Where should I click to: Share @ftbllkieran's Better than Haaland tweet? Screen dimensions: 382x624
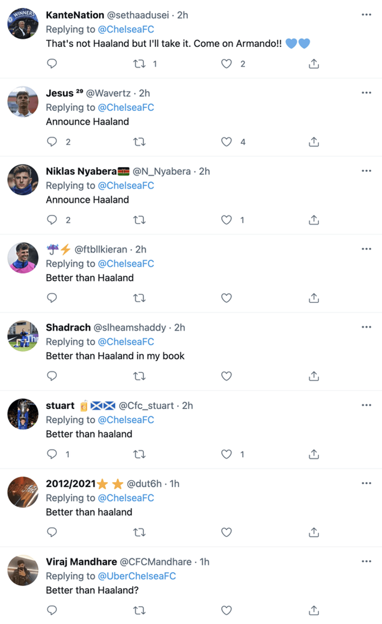point(314,298)
